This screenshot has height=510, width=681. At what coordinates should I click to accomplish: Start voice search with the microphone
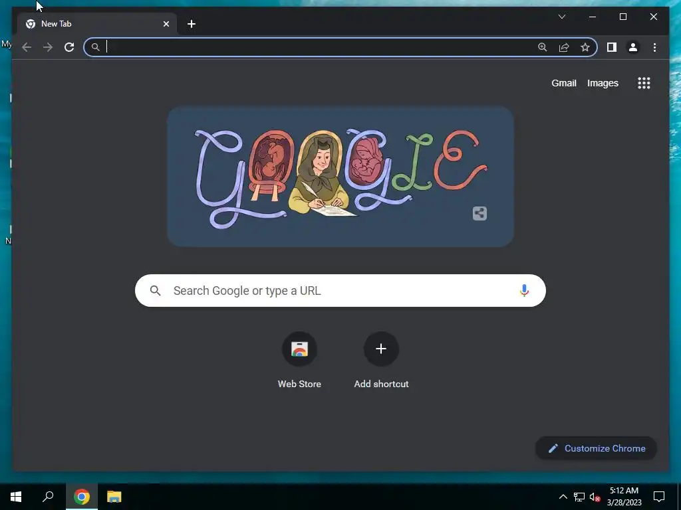[x=524, y=291]
